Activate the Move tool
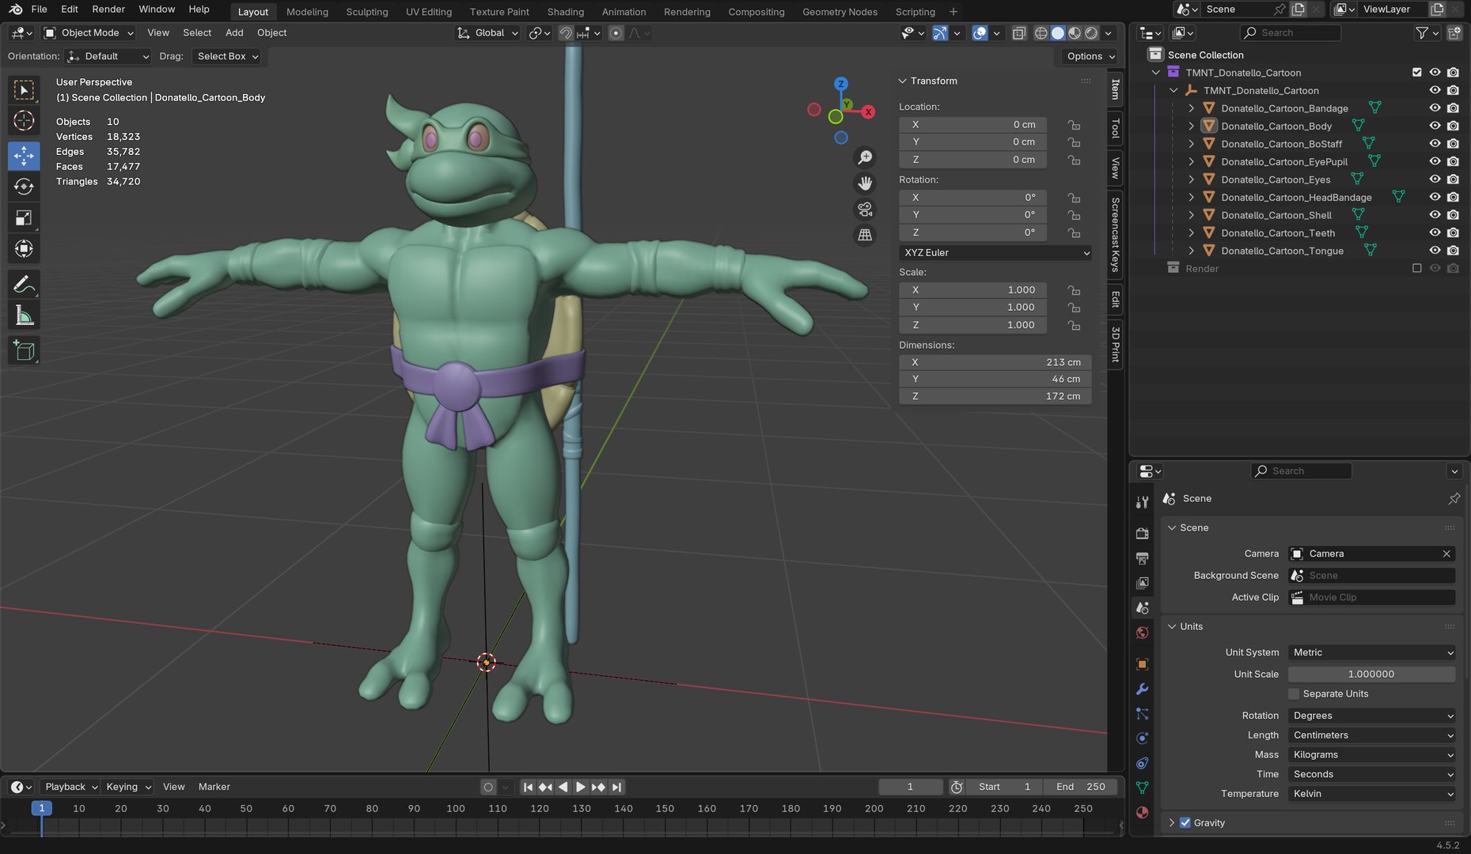The image size is (1471, 854). coord(24,155)
